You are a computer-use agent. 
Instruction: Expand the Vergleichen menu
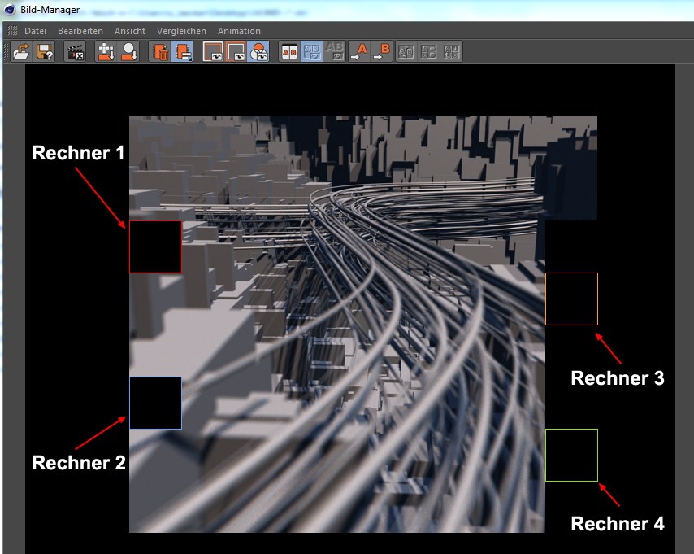(181, 31)
